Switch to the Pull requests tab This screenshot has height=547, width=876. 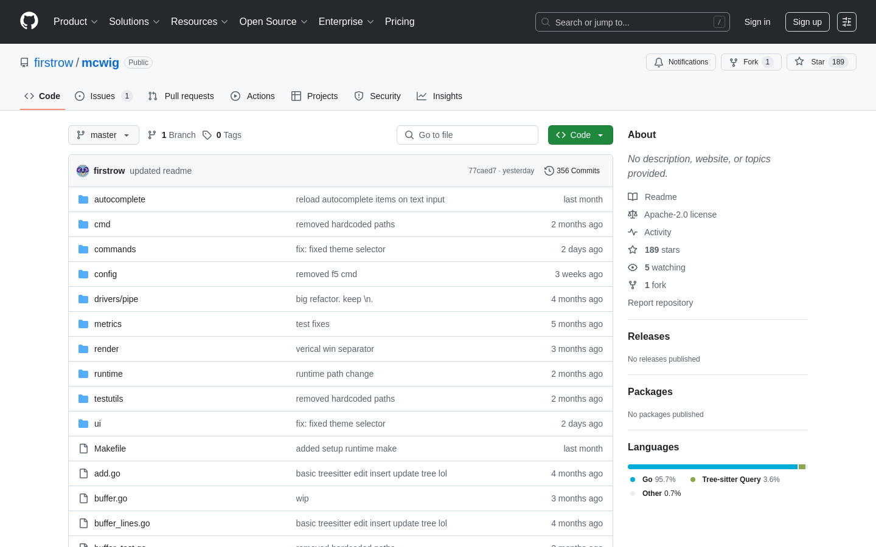(181, 96)
